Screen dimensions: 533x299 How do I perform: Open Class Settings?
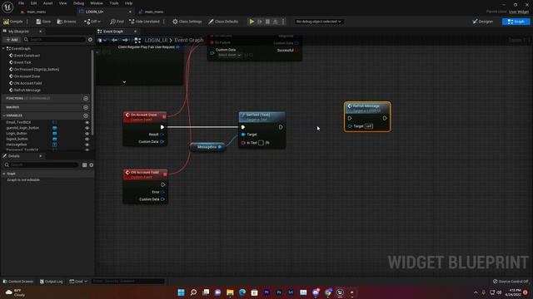tap(187, 22)
